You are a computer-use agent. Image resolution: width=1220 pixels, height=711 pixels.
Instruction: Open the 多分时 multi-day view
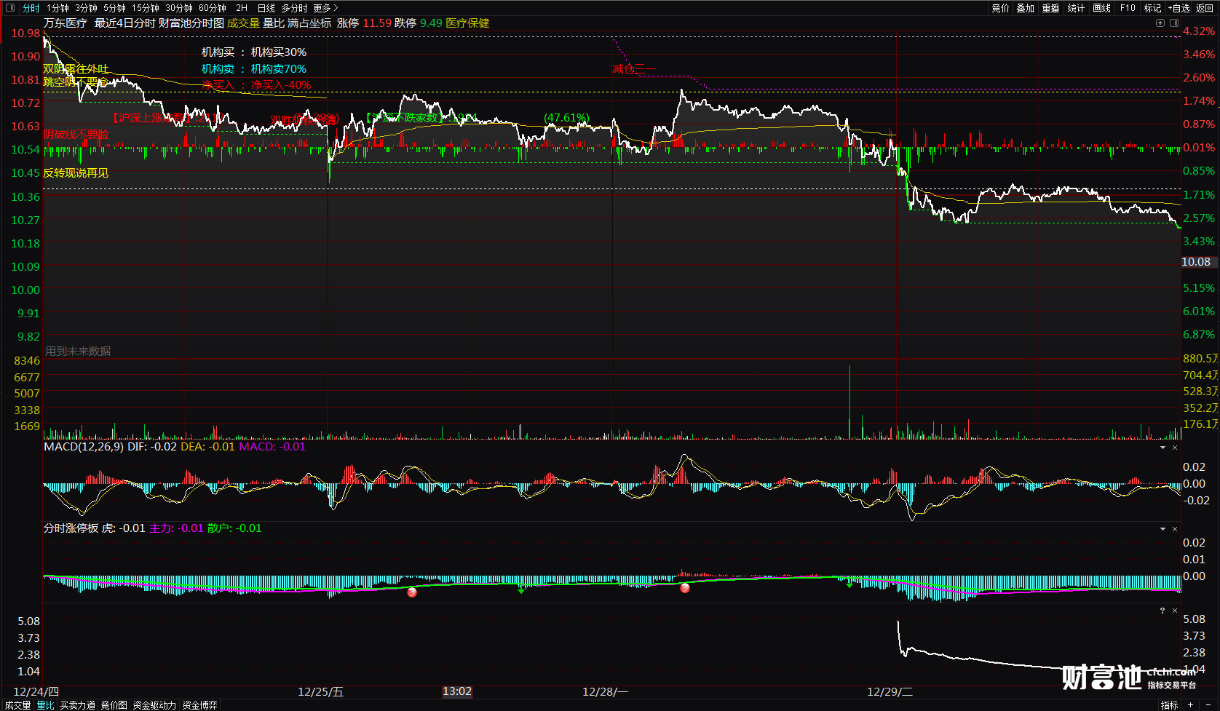tap(294, 8)
